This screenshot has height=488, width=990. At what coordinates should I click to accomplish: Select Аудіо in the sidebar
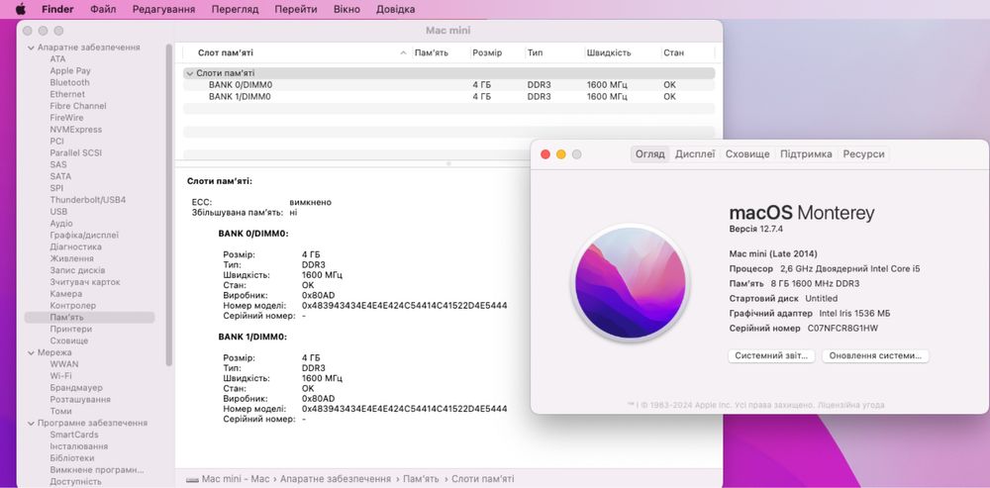61,224
